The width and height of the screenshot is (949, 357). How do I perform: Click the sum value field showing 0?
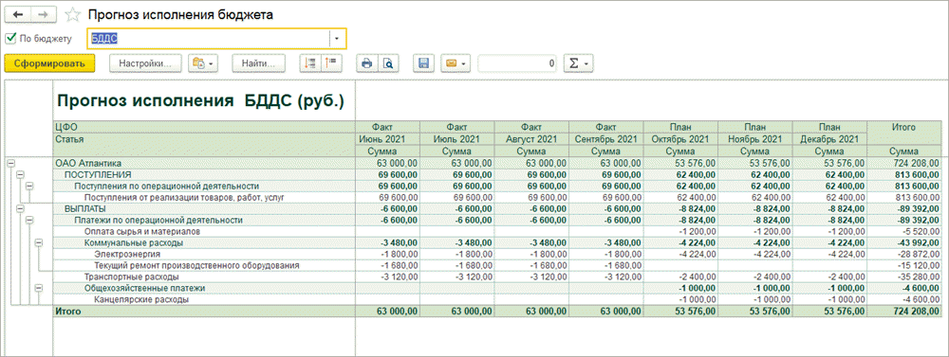pos(517,62)
